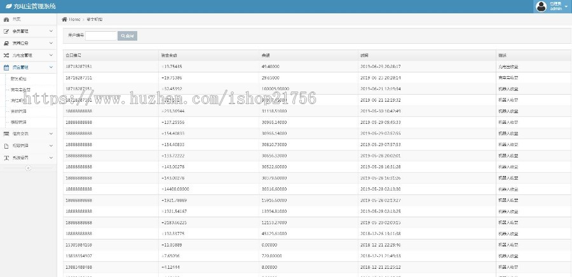Viewport: 572px width, 277px height.
Task: Click the calendar icon for 资金管理
Action: (6, 67)
